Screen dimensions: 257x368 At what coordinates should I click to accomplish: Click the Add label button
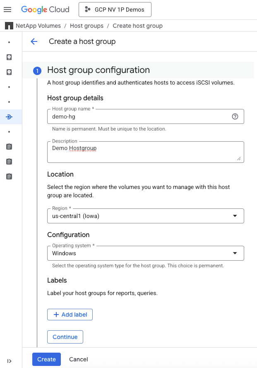[70, 315]
